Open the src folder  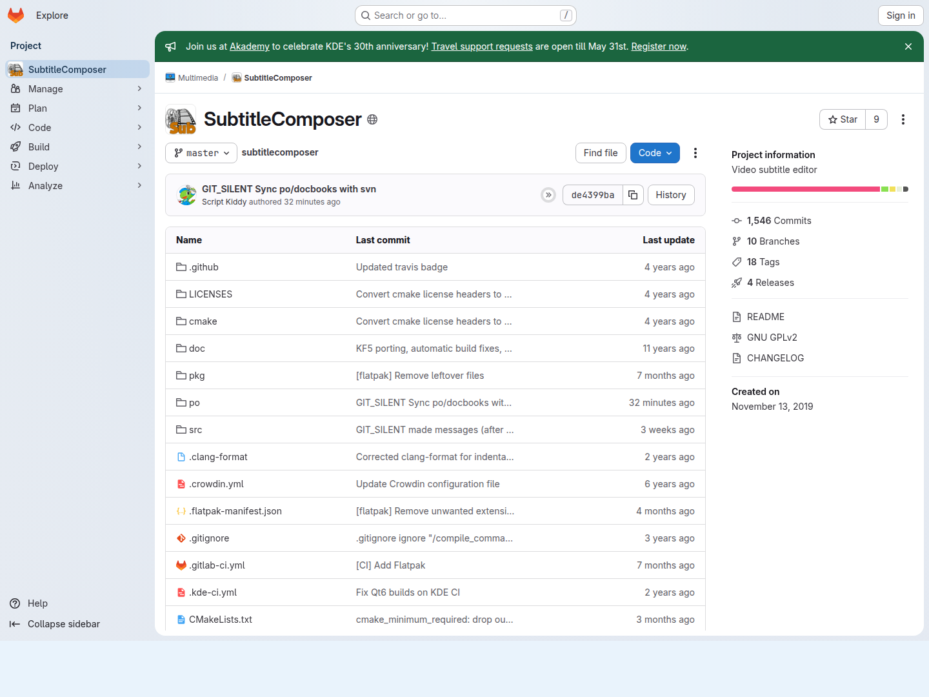[x=195, y=430]
